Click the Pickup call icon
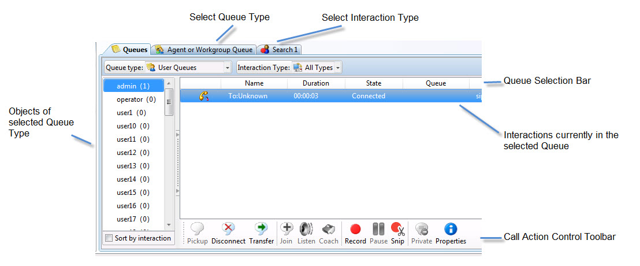The height and width of the screenshot is (266, 640). point(198,230)
